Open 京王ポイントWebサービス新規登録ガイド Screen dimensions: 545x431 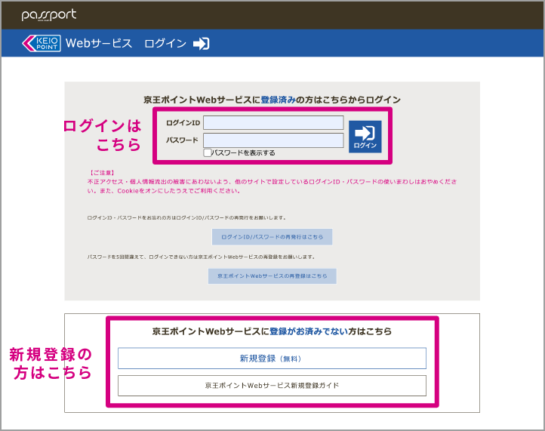click(x=272, y=386)
